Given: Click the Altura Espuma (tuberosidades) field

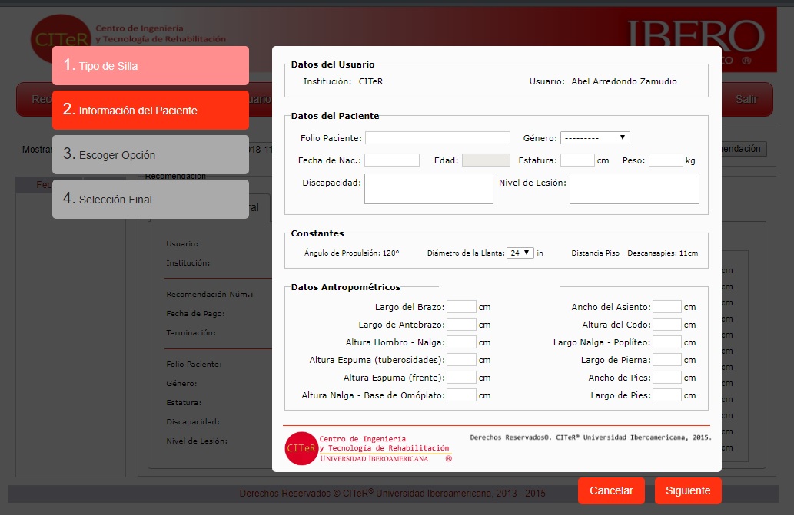Looking at the screenshot, I should pos(461,360).
